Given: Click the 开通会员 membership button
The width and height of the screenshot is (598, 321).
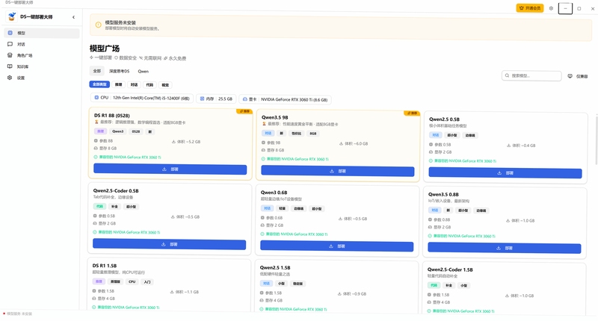Looking at the screenshot, I should click(x=530, y=8).
